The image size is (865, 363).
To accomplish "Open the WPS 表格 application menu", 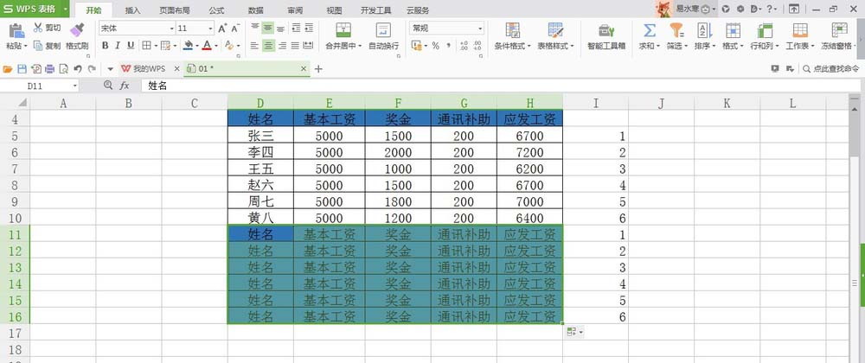I will click(x=35, y=9).
